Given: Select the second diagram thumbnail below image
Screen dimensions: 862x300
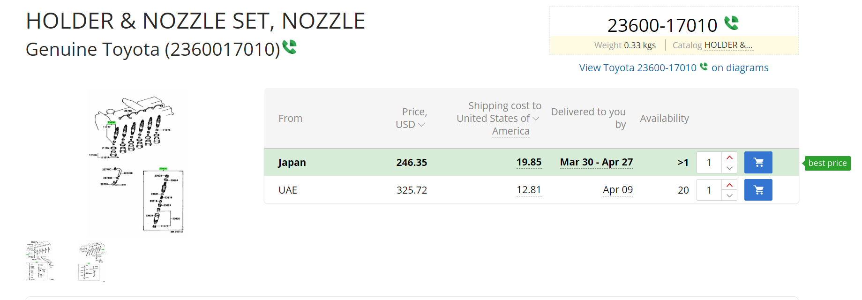Looking at the screenshot, I should (92, 262).
